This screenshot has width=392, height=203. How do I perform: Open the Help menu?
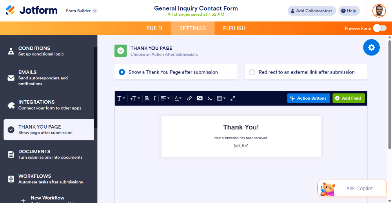pos(349,11)
